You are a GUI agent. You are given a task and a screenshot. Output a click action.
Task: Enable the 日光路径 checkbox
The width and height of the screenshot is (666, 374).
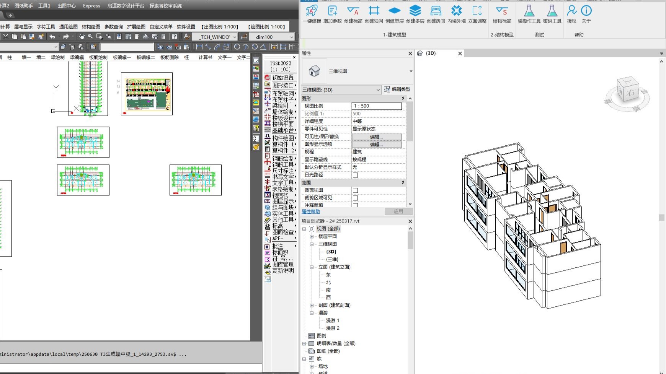point(355,175)
